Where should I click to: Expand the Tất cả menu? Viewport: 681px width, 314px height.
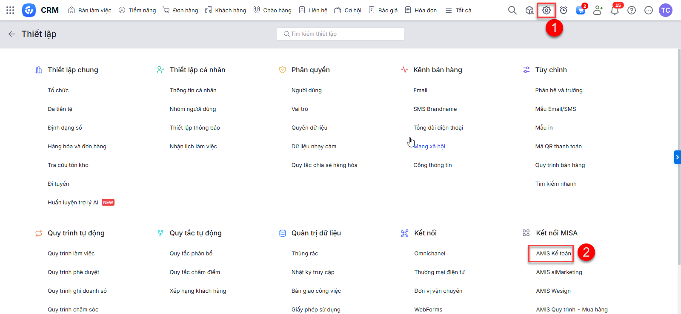(458, 10)
